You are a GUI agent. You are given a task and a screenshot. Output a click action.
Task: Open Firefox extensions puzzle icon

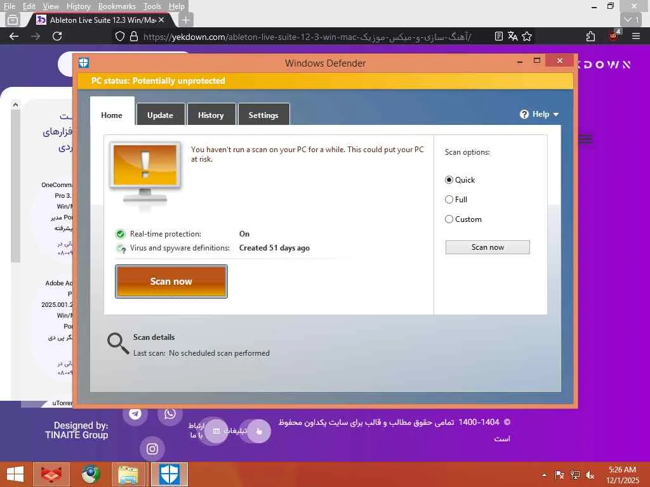591,36
